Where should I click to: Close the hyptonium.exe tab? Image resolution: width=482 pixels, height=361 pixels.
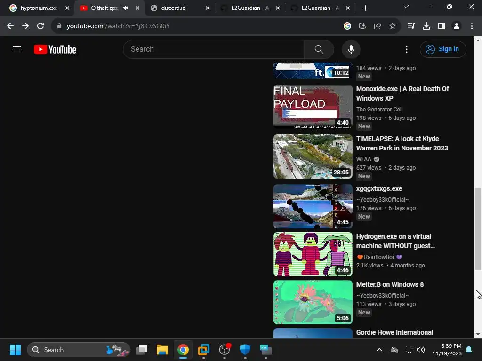[x=67, y=8]
